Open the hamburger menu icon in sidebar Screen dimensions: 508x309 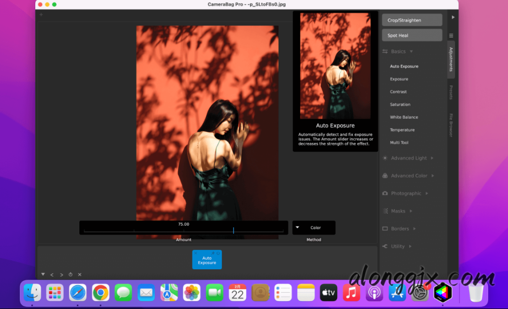[x=451, y=35]
